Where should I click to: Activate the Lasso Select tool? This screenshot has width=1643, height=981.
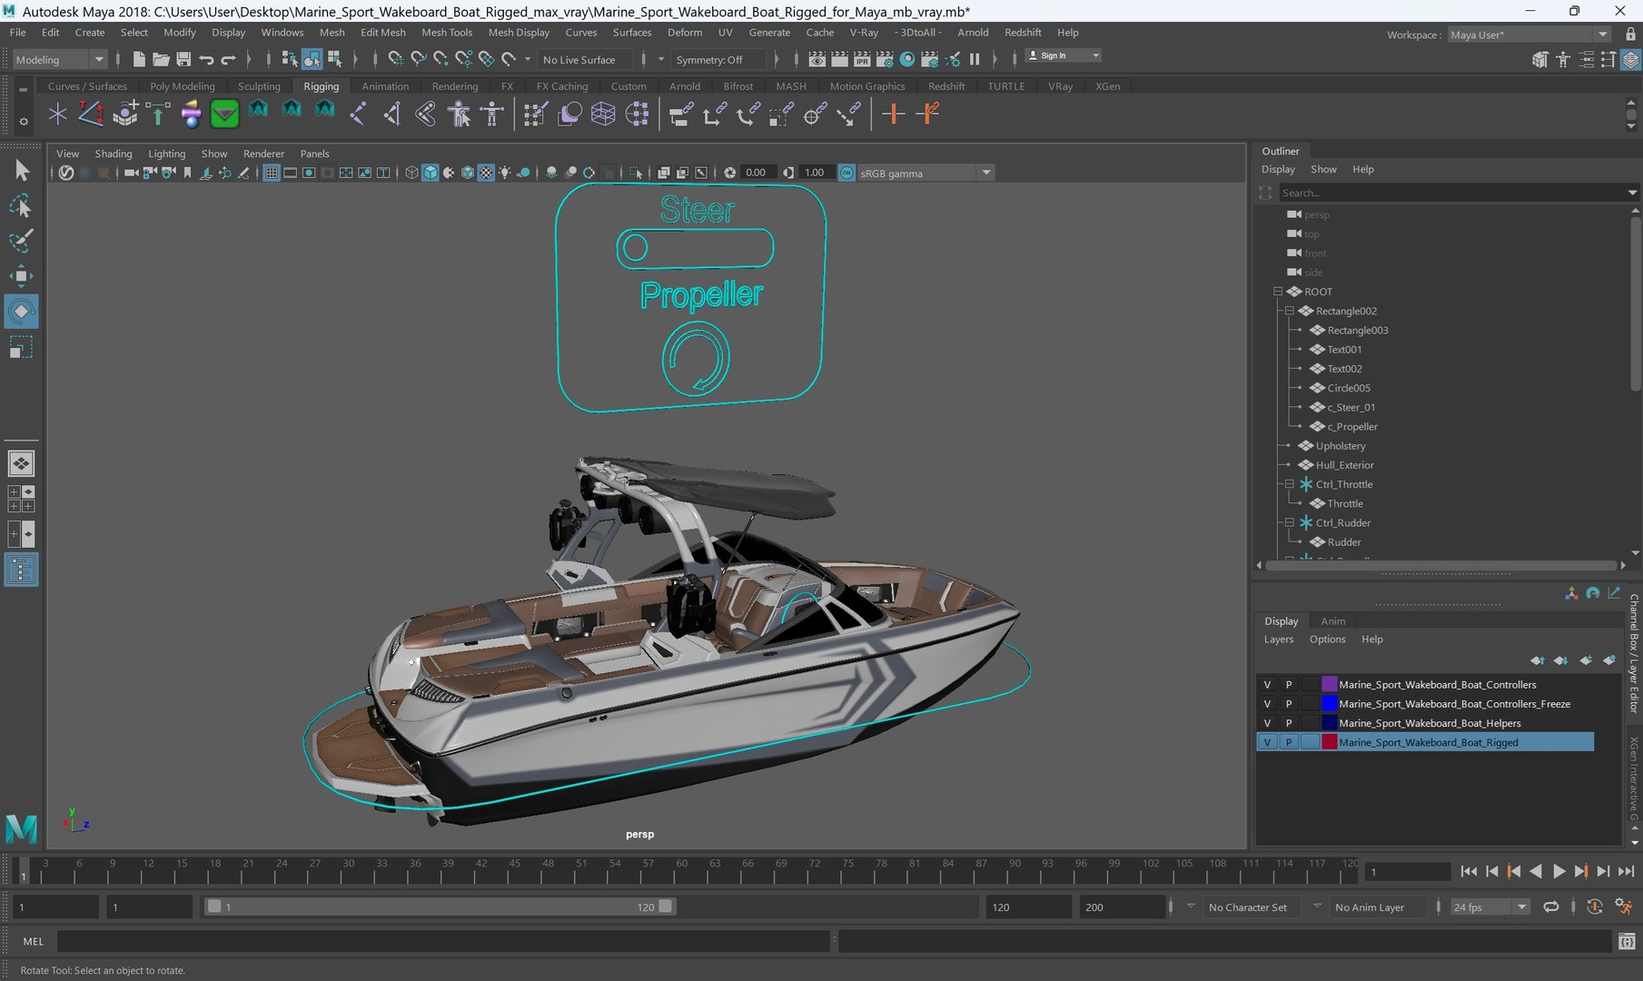[22, 206]
